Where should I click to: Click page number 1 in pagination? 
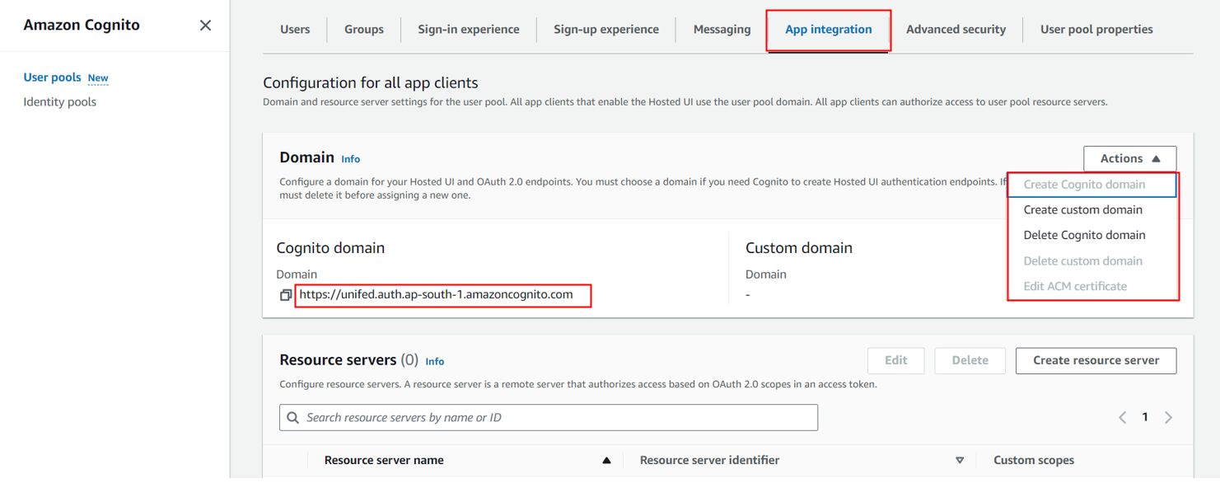point(1145,418)
